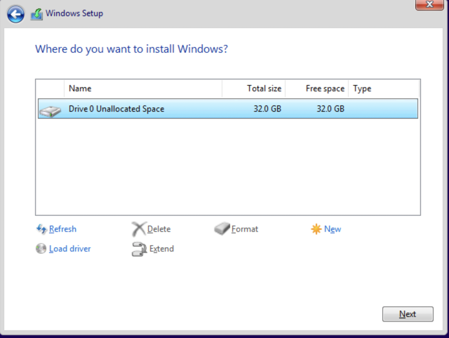Image resolution: width=449 pixels, height=338 pixels.
Task: Proceed with the Next button
Action: pos(408,314)
